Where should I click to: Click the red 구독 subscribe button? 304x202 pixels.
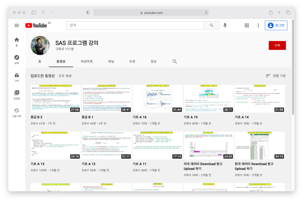(x=277, y=45)
